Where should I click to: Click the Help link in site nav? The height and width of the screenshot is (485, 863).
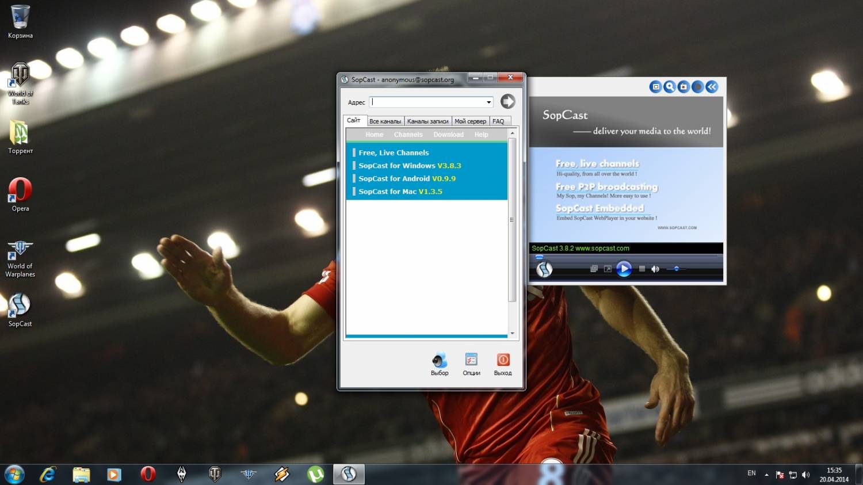pyautogui.click(x=481, y=135)
